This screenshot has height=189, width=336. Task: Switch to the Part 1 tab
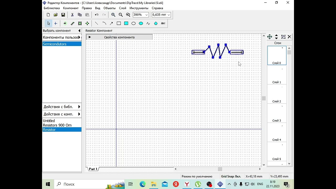(x=93, y=169)
